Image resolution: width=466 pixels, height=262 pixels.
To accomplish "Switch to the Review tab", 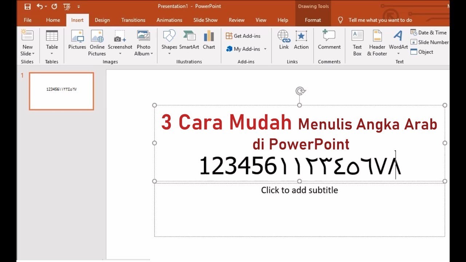I will [x=237, y=20].
